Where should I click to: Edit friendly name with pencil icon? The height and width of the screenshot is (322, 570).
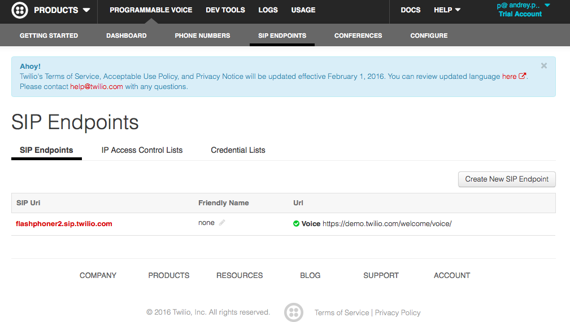pos(222,223)
